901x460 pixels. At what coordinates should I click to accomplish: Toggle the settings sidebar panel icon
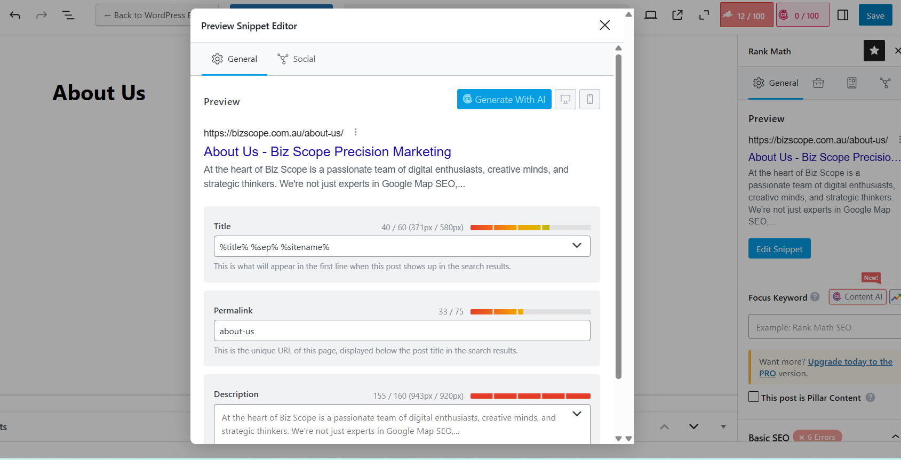pyautogui.click(x=843, y=15)
